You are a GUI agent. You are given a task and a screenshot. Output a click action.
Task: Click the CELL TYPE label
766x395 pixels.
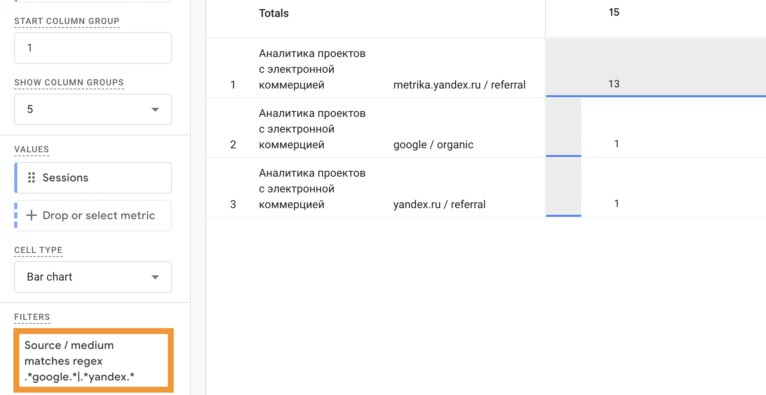tap(38, 250)
